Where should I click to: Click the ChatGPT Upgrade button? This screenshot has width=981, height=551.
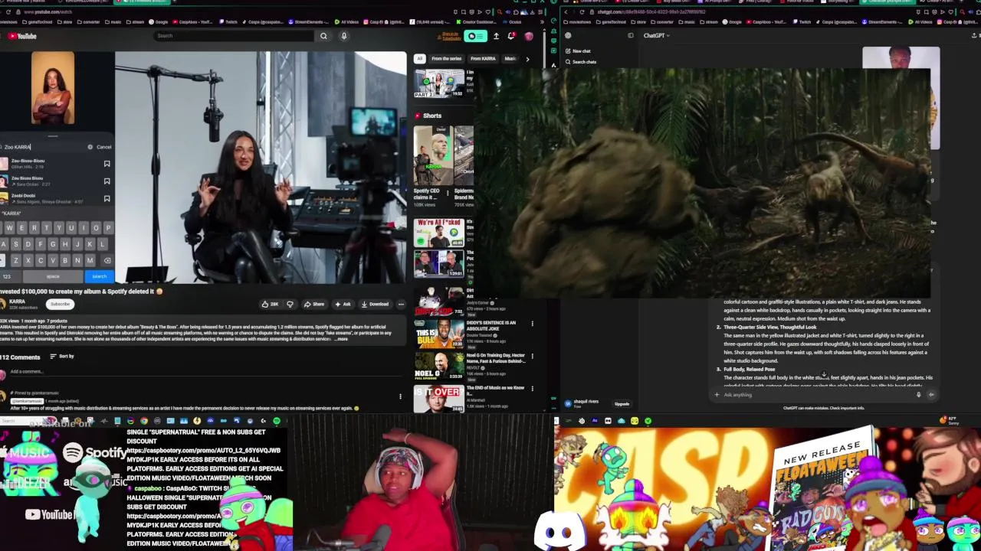click(x=622, y=404)
